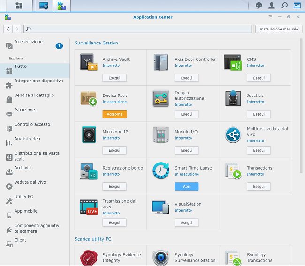Viewport: 305px width, 266px height.
Task: Open Vendita al dettaglio category
Action: [35, 99]
